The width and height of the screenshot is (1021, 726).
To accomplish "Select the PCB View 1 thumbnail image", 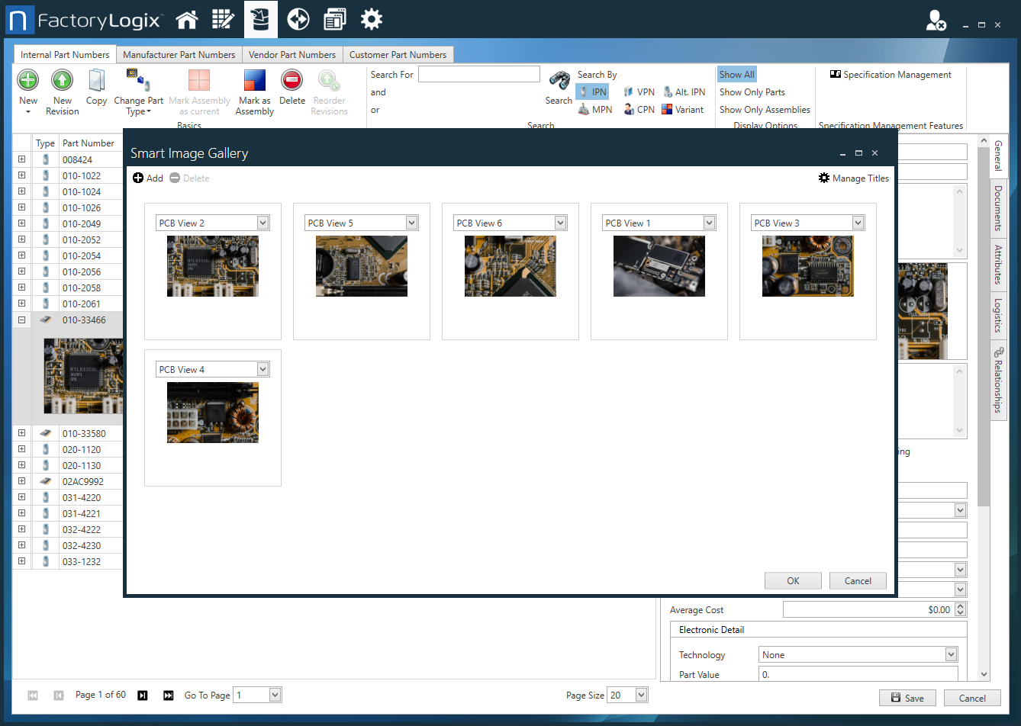I will pyautogui.click(x=659, y=266).
